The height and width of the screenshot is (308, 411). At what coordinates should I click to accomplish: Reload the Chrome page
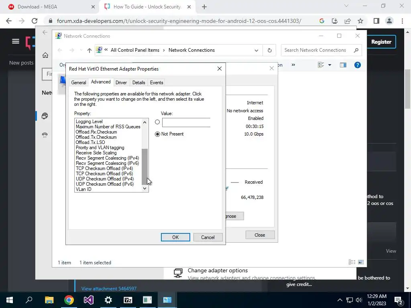(x=35, y=21)
